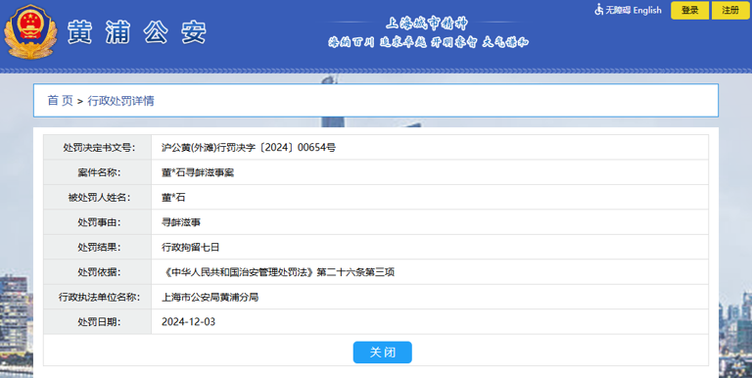The width and height of the screenshot is (752, 378).
Task: Click the 处罚决定书文号 field label
Action: [x=99, y=148]
